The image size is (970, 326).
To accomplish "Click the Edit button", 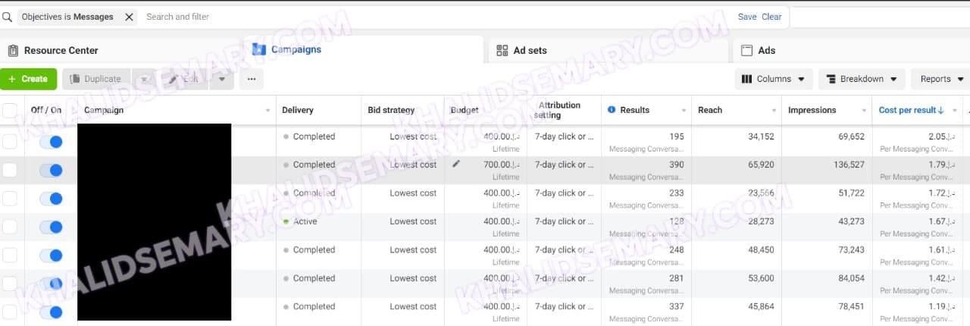I will 183,79.
